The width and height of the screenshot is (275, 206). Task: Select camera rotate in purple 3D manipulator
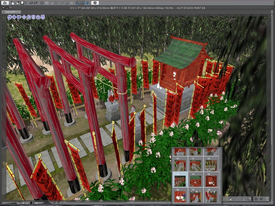[x=9, y=17]
